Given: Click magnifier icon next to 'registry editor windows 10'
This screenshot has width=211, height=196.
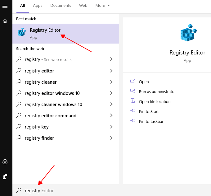Looking at the screenshot, I should tap(19, 93).
